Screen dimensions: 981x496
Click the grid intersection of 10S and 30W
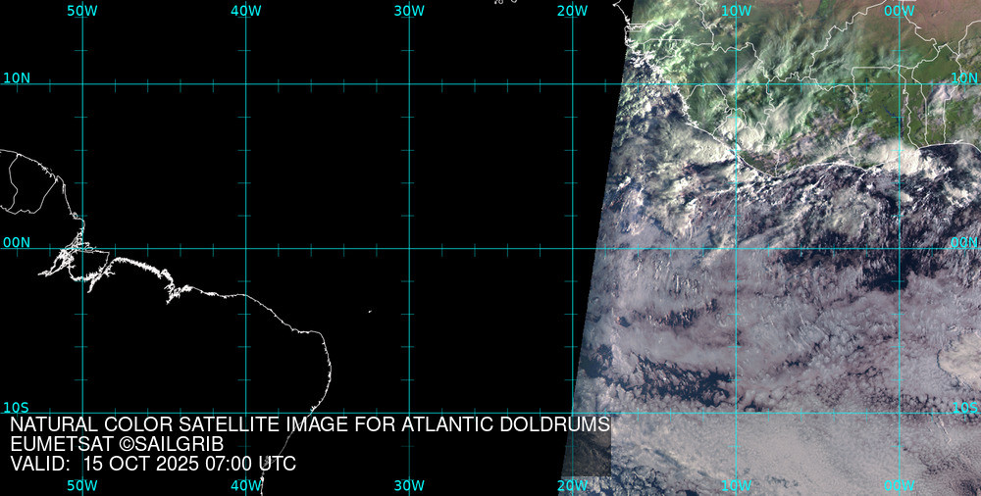[409, 413]
